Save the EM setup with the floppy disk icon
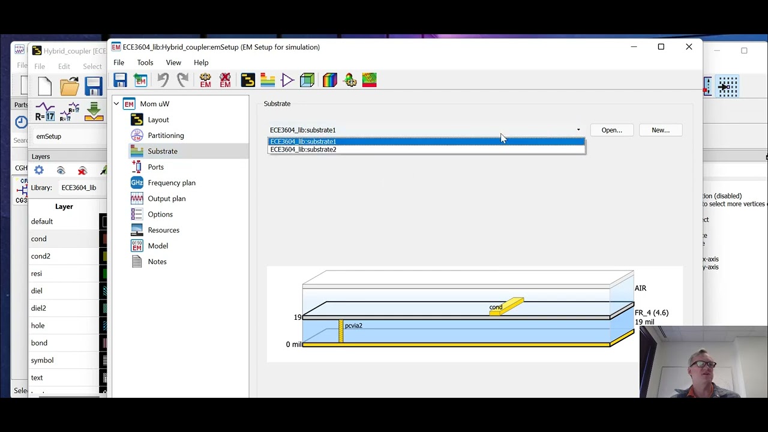 click(120, 80)
